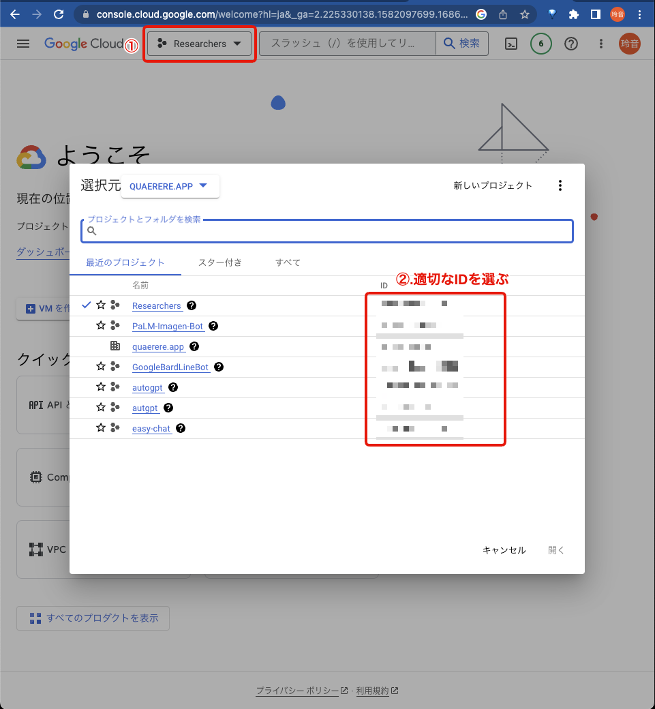Show help info for autgpt
Image resolution: width=655 pixels, height=709 pixels.
[x=168, y=408]
